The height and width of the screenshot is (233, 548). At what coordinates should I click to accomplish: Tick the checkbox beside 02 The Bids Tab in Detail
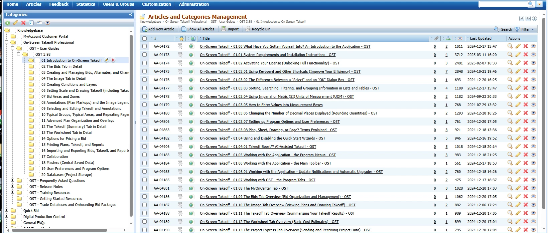click(x=37, y=66)
